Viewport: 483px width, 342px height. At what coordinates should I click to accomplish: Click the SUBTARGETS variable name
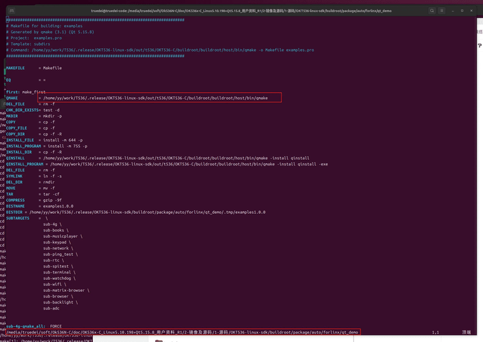(18, 218)
